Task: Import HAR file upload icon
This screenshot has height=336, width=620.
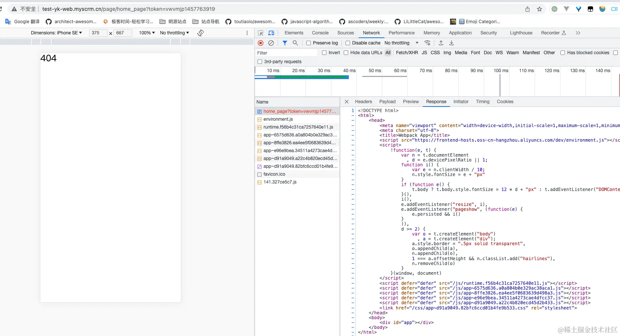Action: (441, 43)
